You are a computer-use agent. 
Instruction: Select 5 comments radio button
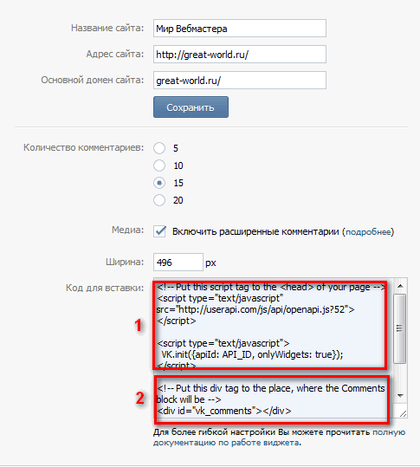tap(159, 148)
